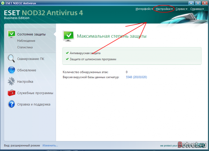
Task: Open the Справка dropdown menu
Action: (x=197, y=9)
